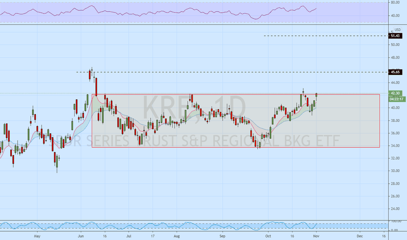Select the latest green candle at 42.30

[317, 95]
